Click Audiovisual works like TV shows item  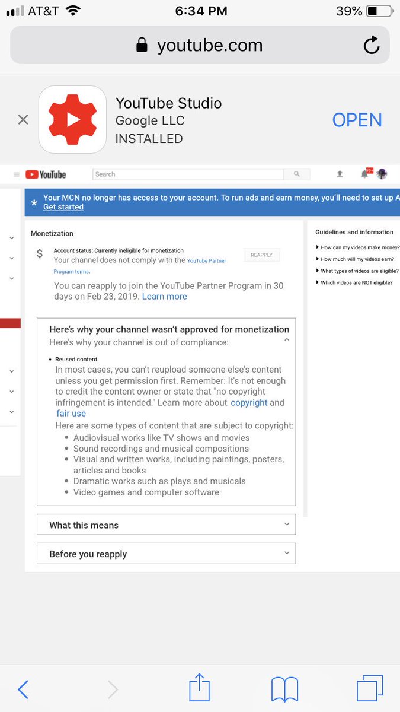click(162, 438)
